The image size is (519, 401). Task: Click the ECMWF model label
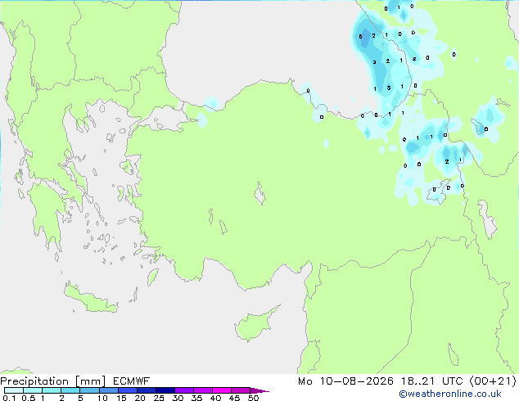[x=132, y=381]
